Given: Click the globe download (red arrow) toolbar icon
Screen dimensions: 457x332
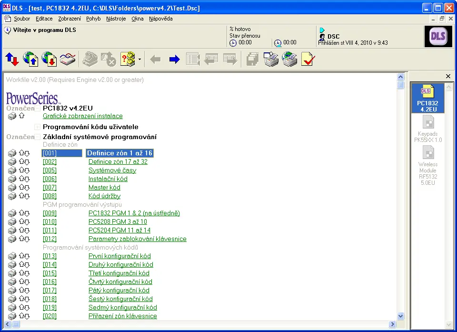Looking at the screenshot, I should coord(49,59).
